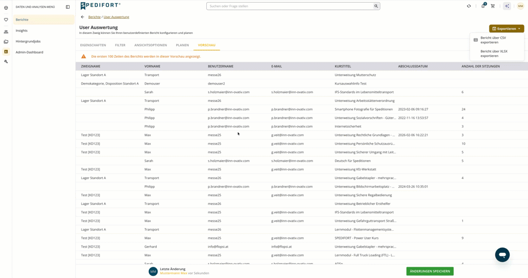This screenshot has width=528, height=278.
Task: Follow the Berichte breadcrumb link
Action: tap(94, 17)
